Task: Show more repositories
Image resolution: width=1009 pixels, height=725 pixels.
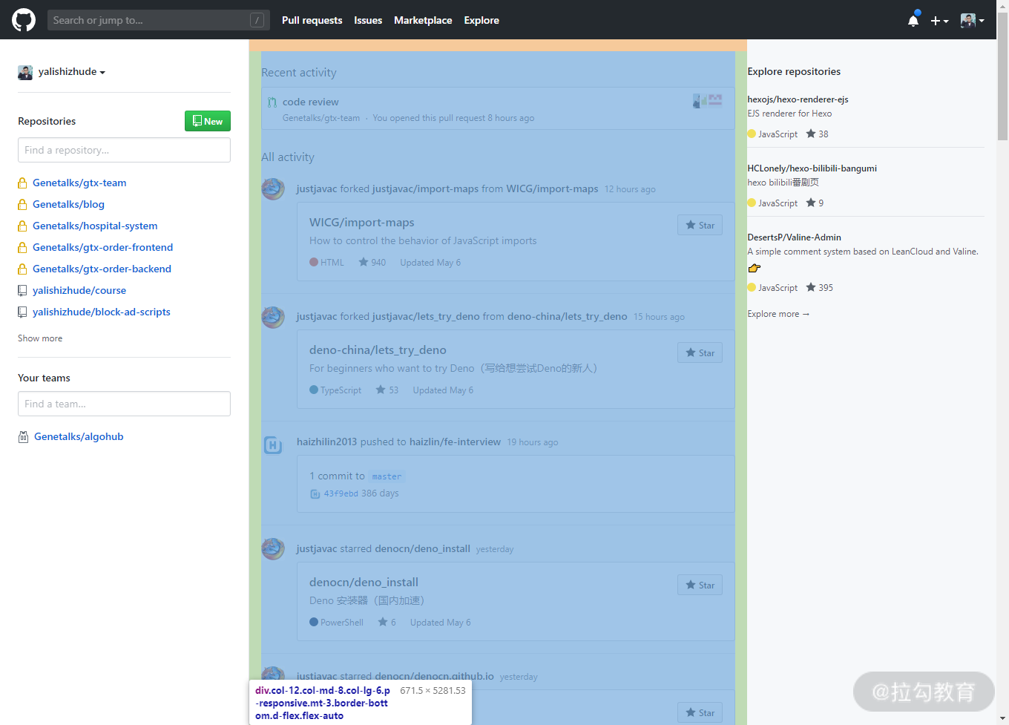Action: 40,338
